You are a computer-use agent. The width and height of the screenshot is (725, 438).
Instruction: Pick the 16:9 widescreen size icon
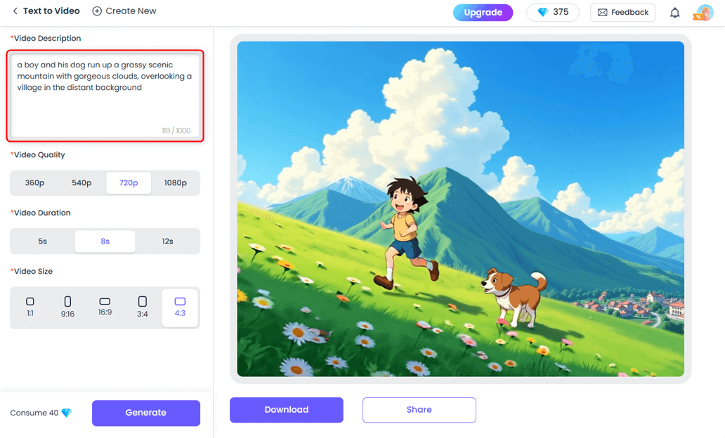(105, 302)
